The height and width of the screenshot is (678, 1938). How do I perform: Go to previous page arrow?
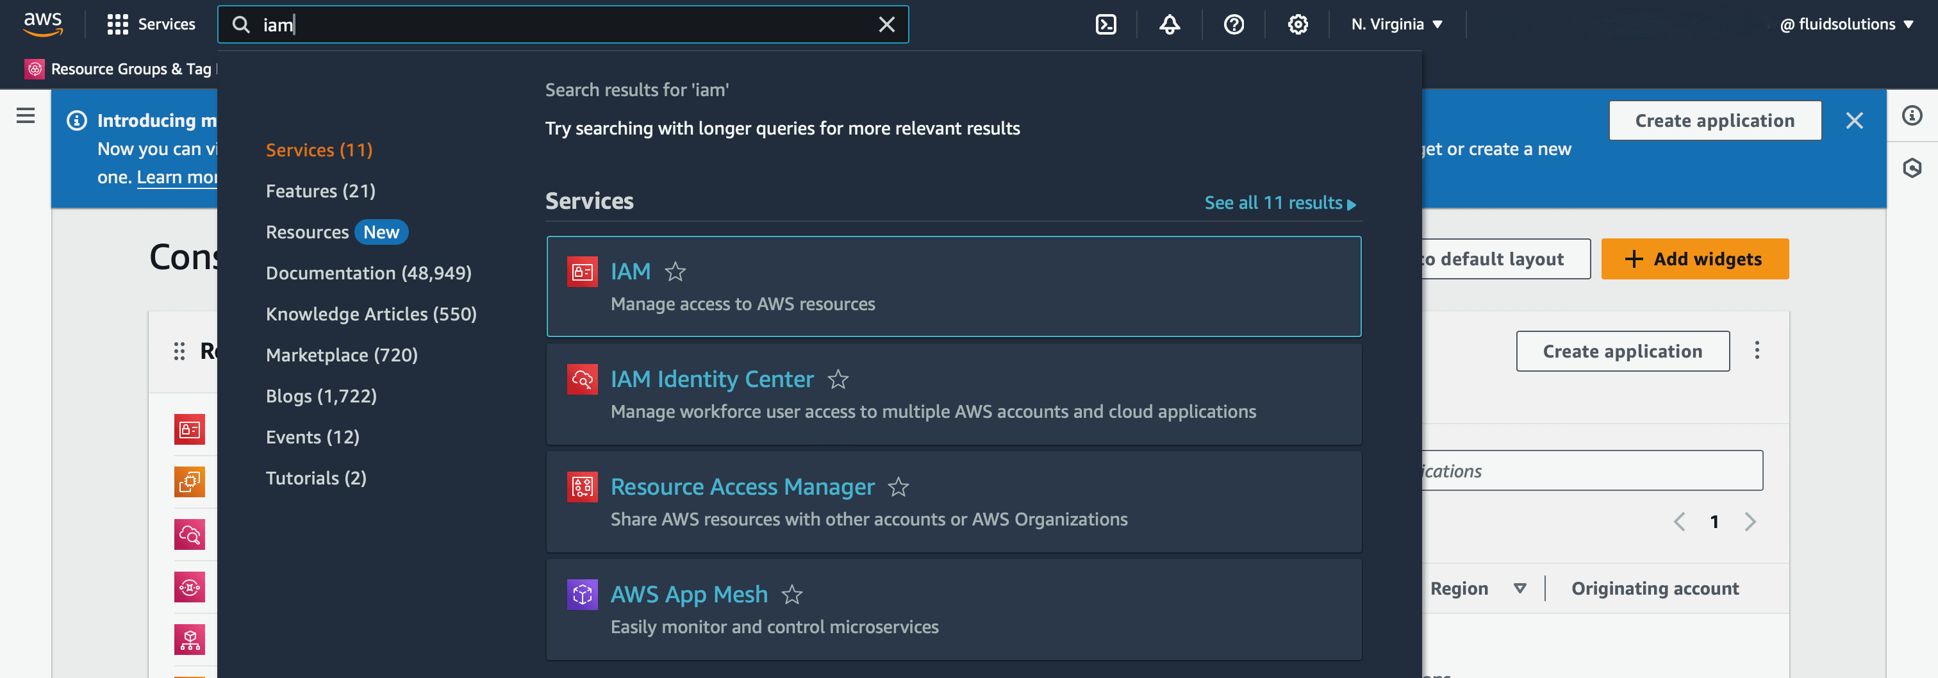pos(1679,522)
